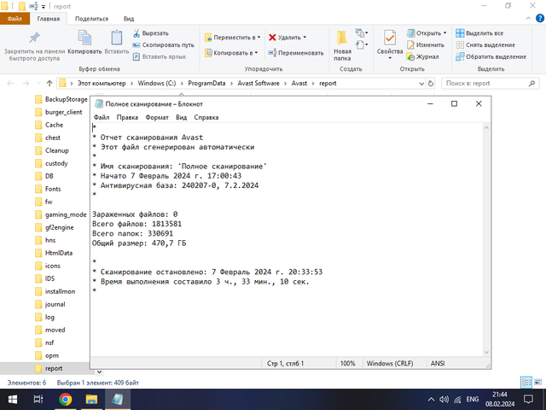The image size is (546, 410).
Task: Open the Easy access dropdown icon
Action: coord(362,45)
